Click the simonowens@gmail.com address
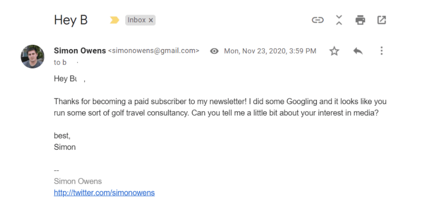 (154, 51)
